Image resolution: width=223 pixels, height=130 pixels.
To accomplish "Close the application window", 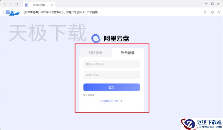I will (218, 4).
